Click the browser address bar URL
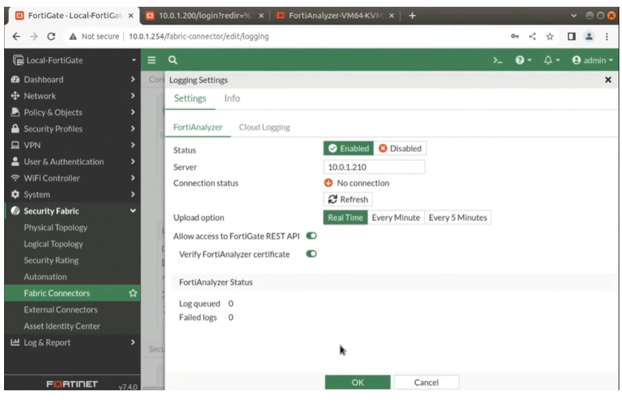This screenshot has width=622, height=412. coord(199,37)
